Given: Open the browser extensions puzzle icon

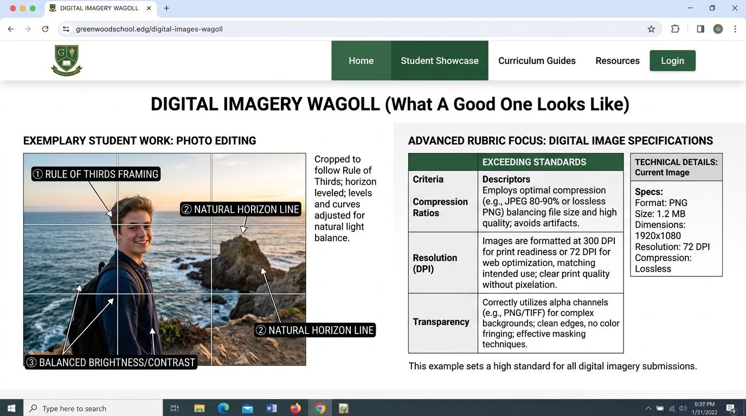Looking at the screenshot, I should (x=675, y=29).
